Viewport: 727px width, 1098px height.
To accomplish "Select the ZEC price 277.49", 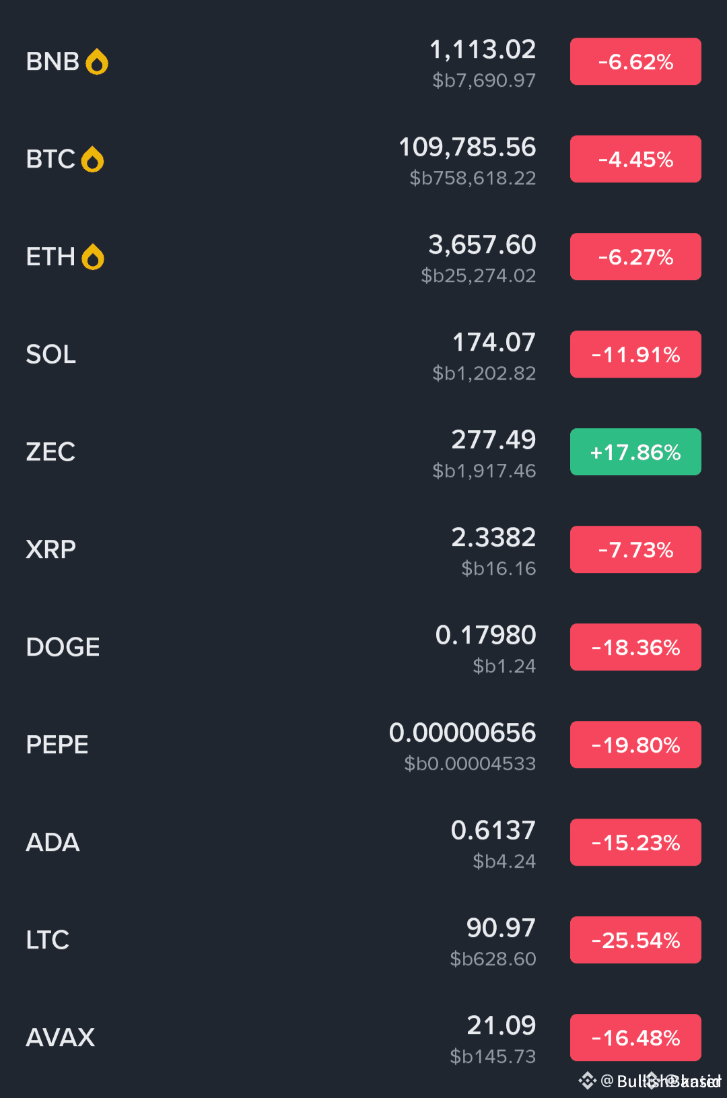I will (493, 440).
